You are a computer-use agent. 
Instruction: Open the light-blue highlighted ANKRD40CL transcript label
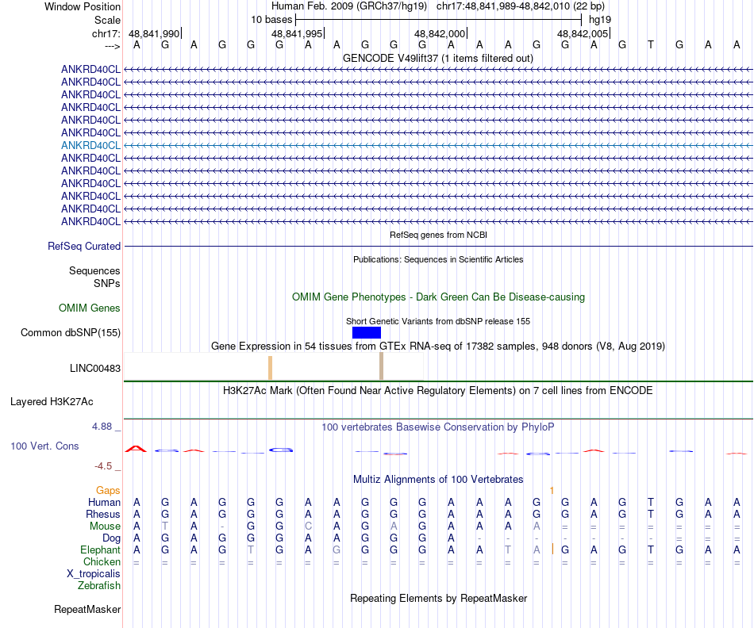click(x=90, y=145)
